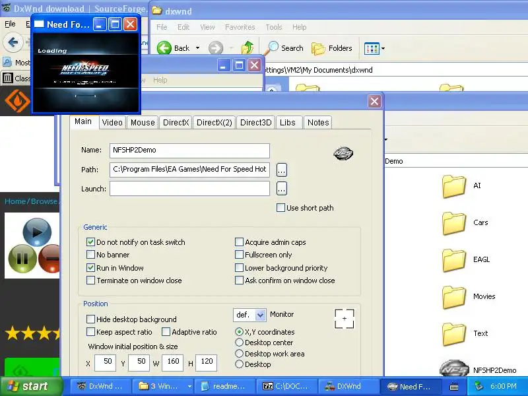528x396 pixels.
Task: Switch to the Direct3D tab
Action: point(255,123)
